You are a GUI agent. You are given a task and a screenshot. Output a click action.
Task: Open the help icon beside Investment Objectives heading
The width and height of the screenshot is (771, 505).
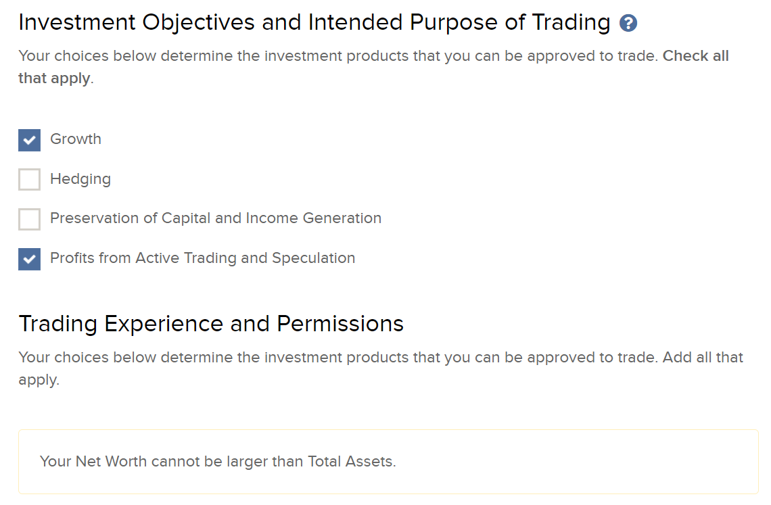pos(628,23)
